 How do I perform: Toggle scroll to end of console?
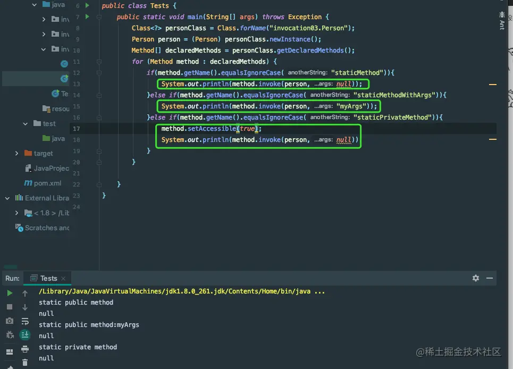25,334
